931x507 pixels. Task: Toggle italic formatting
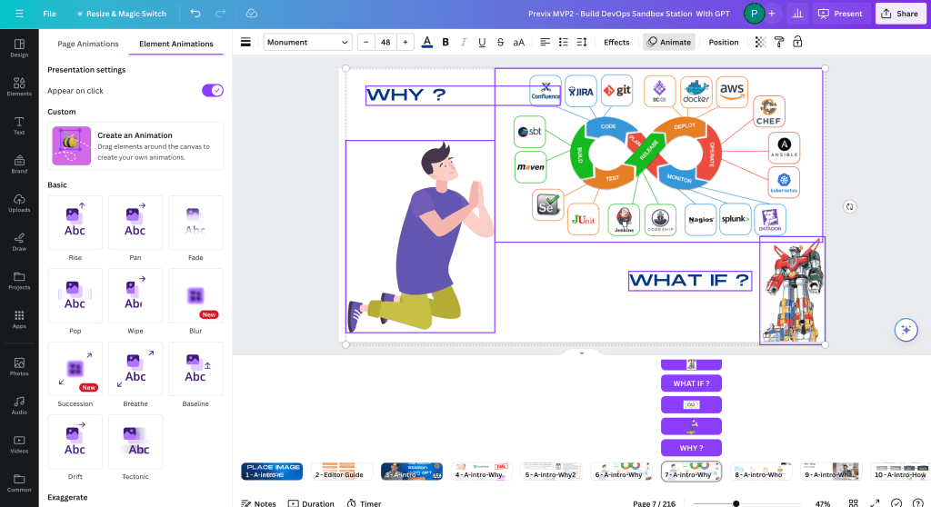tap(464, 42)
